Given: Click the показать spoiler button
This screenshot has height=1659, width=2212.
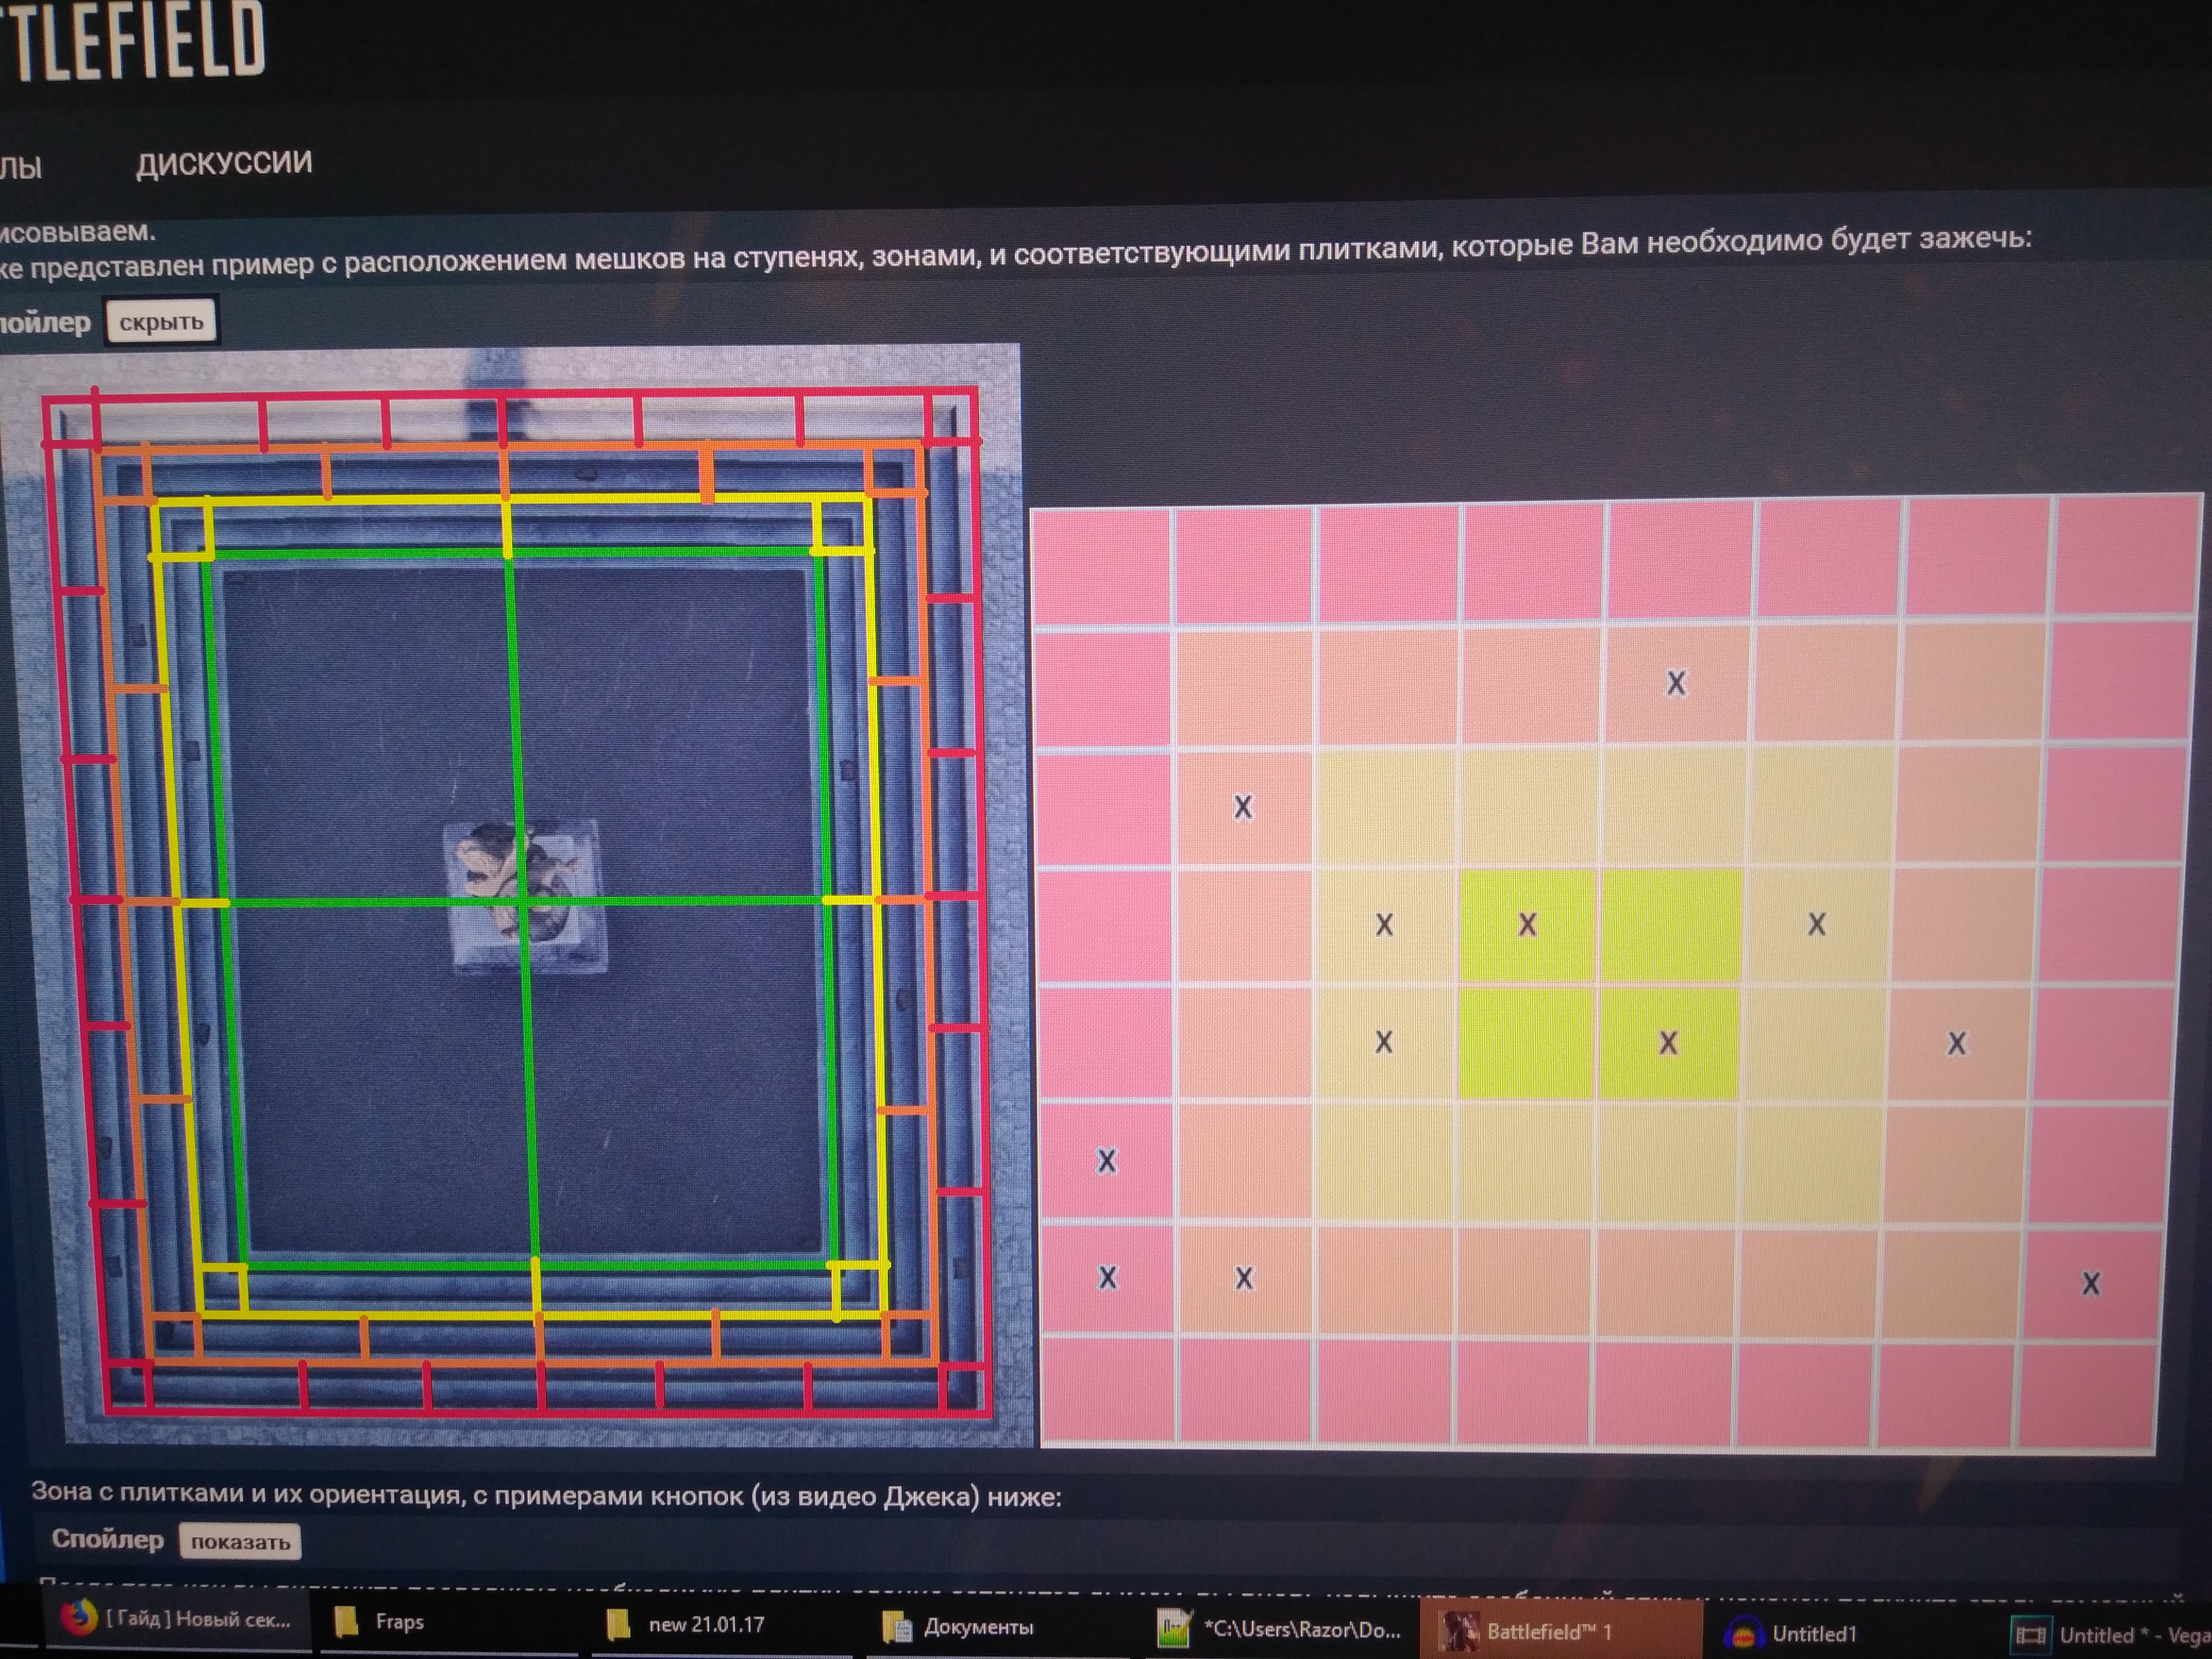Looking at the screenshot, I should click(x=240, y=1541).
